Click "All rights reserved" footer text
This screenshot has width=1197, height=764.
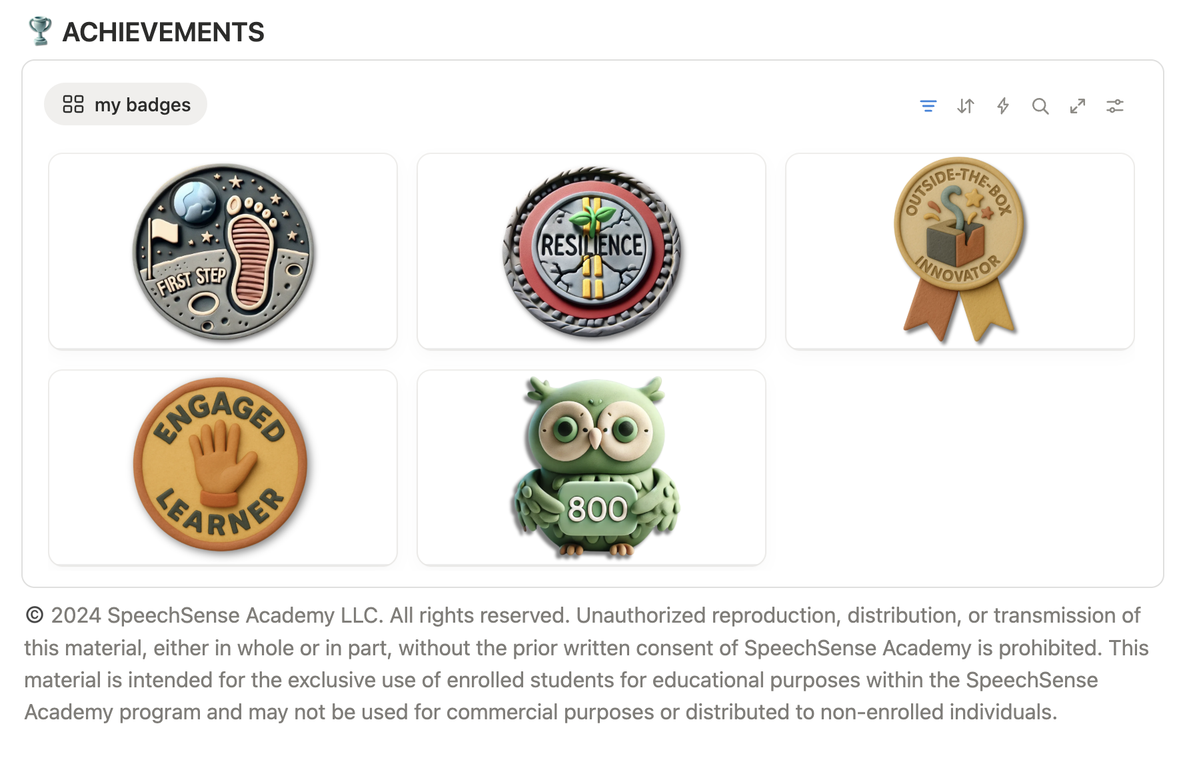pos(478,615)
